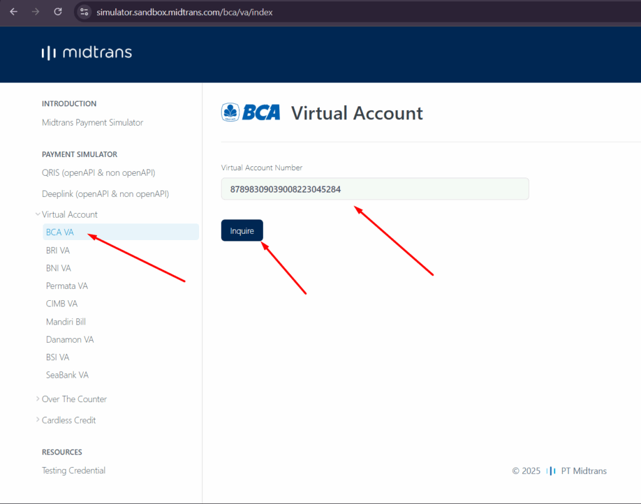Focus the Virtual Account Number field
Screen dimensions: 641x504
[374, 189]
